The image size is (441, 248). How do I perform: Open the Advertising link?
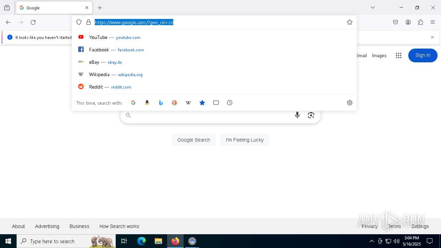coord(47,226)
